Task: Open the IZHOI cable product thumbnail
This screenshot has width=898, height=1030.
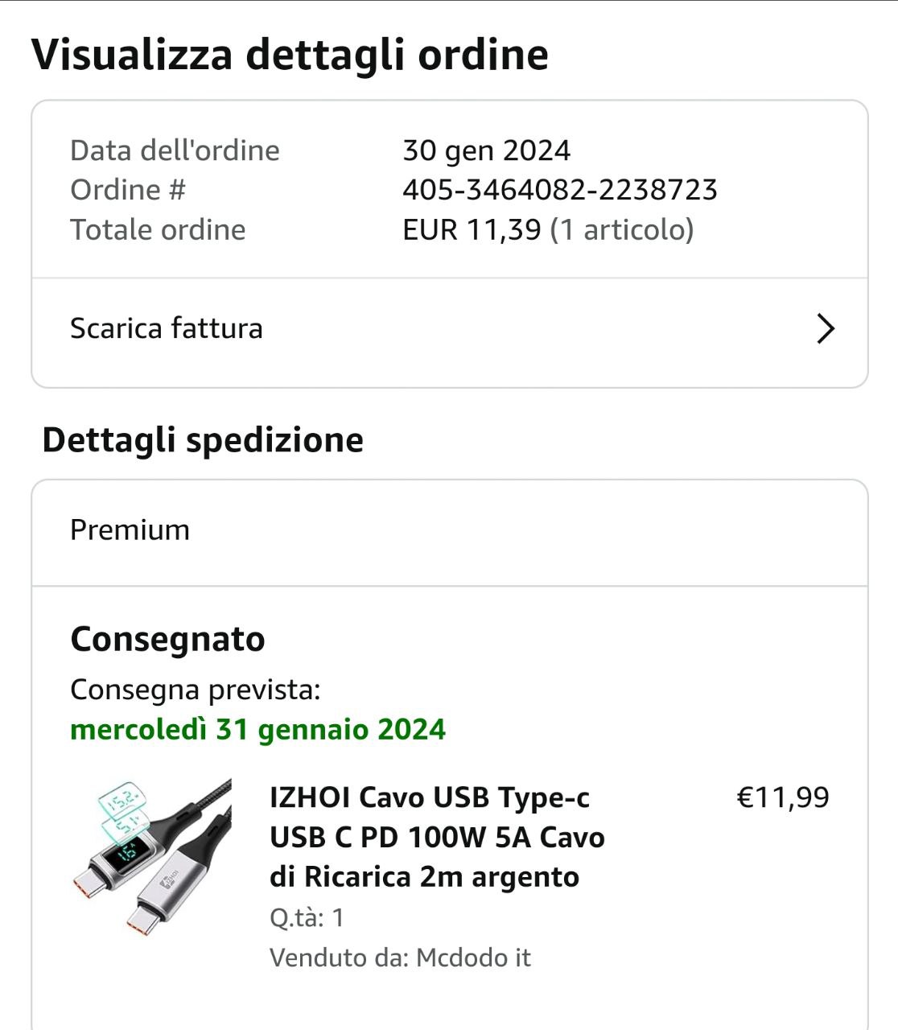Action: [x=152, y=857]
